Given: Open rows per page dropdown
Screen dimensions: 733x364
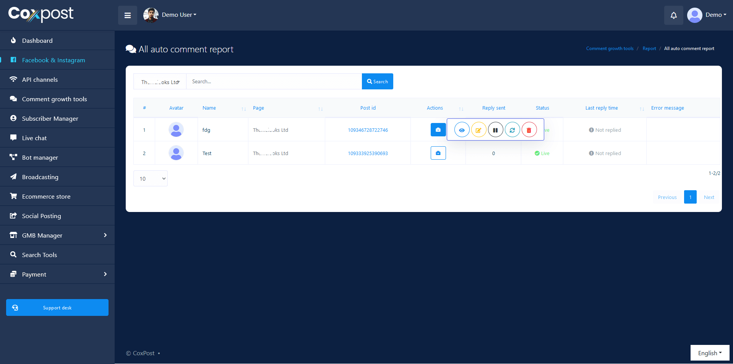Looking at the screenshot, I should click(151, 178).
